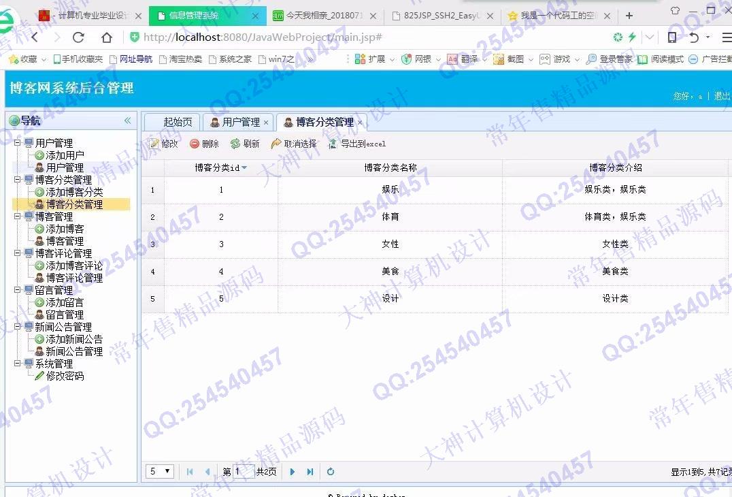Click the browser back arrow
The height and width of the screenshot is (497, 732).
[34, 37]
